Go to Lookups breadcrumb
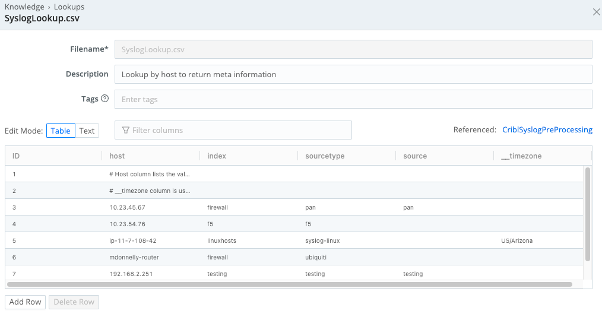Viewport: 602px width, 320px height. (x=69, y=7)
